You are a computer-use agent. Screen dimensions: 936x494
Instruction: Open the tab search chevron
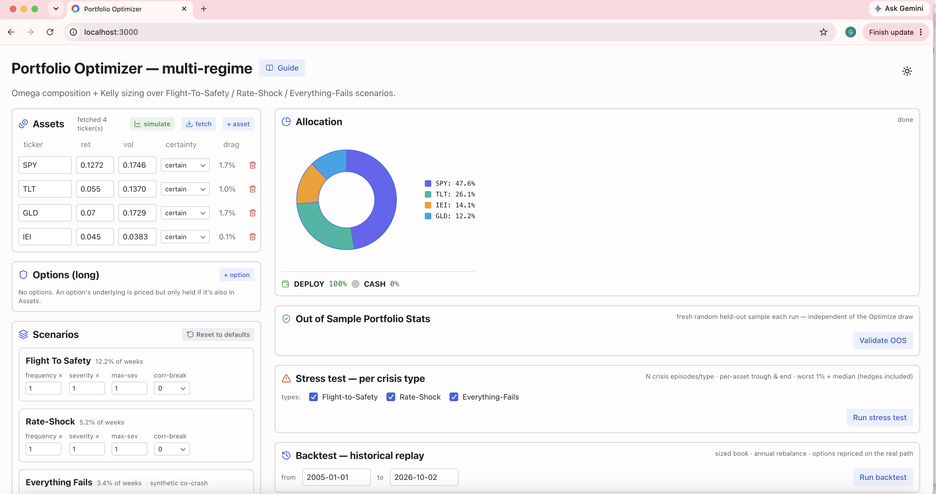click(x=56, y=9)
